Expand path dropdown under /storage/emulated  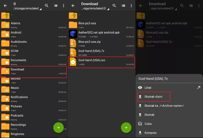pos(41,9)
